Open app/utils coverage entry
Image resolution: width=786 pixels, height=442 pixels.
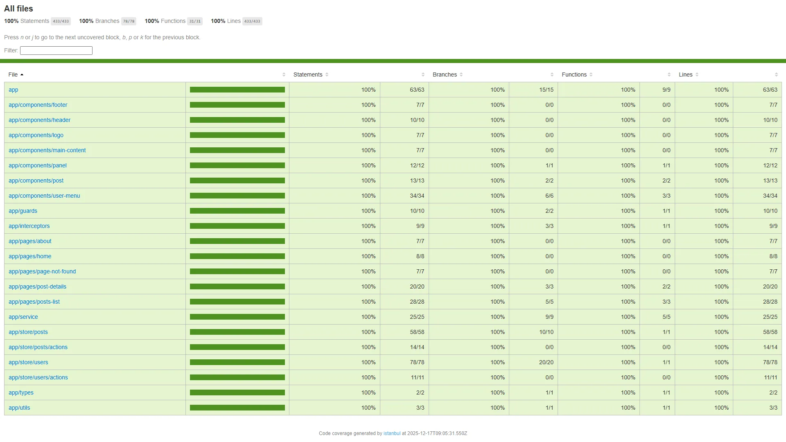pyautogui.click(x=19, y=408)
